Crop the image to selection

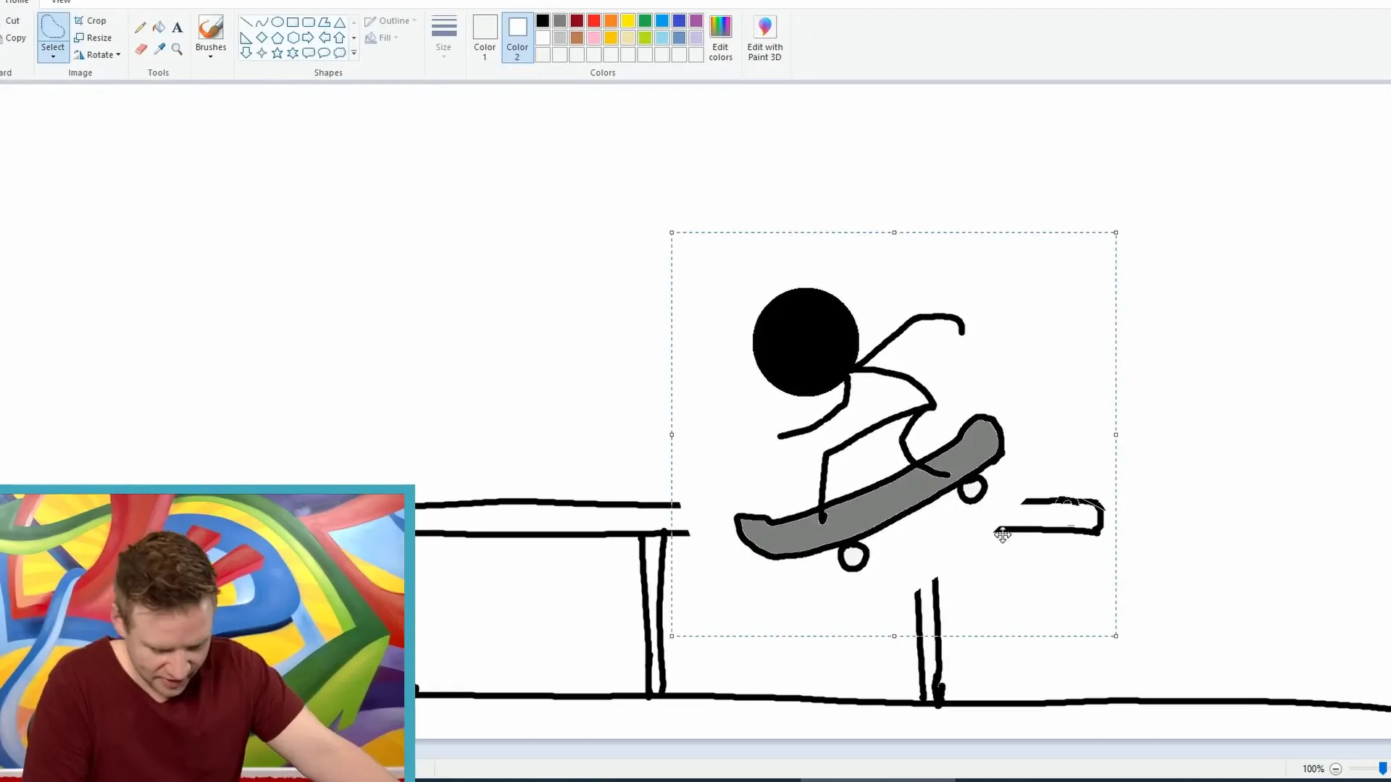[91, 20]
